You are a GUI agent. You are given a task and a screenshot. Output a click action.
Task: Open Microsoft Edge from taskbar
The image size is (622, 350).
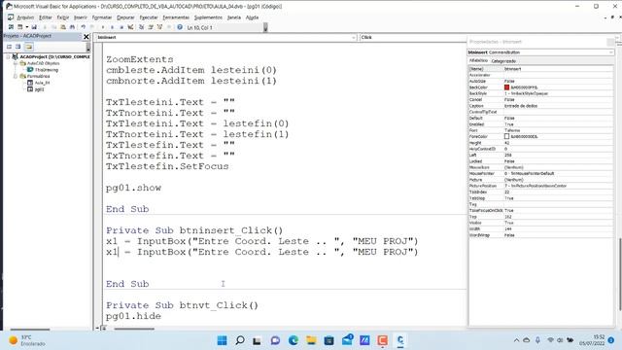click(294, 340)
